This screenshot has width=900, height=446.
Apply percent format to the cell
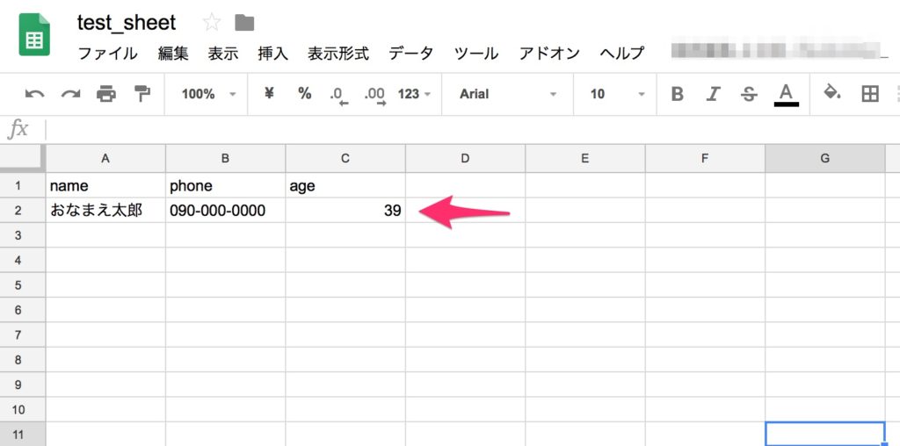tap(304, 94)
